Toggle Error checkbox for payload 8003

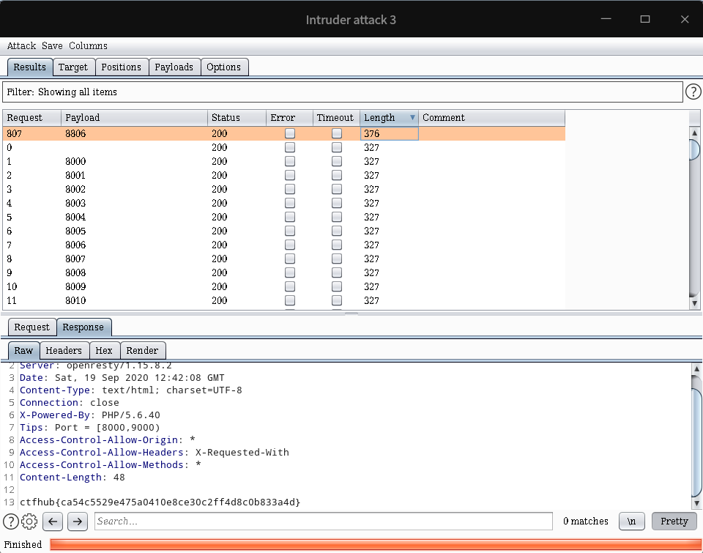point(290,203)
